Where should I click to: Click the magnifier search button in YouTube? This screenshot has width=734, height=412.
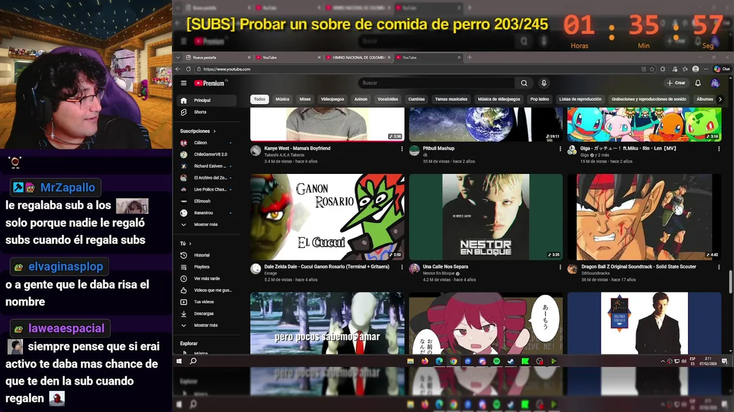click(x=524, y=83)
